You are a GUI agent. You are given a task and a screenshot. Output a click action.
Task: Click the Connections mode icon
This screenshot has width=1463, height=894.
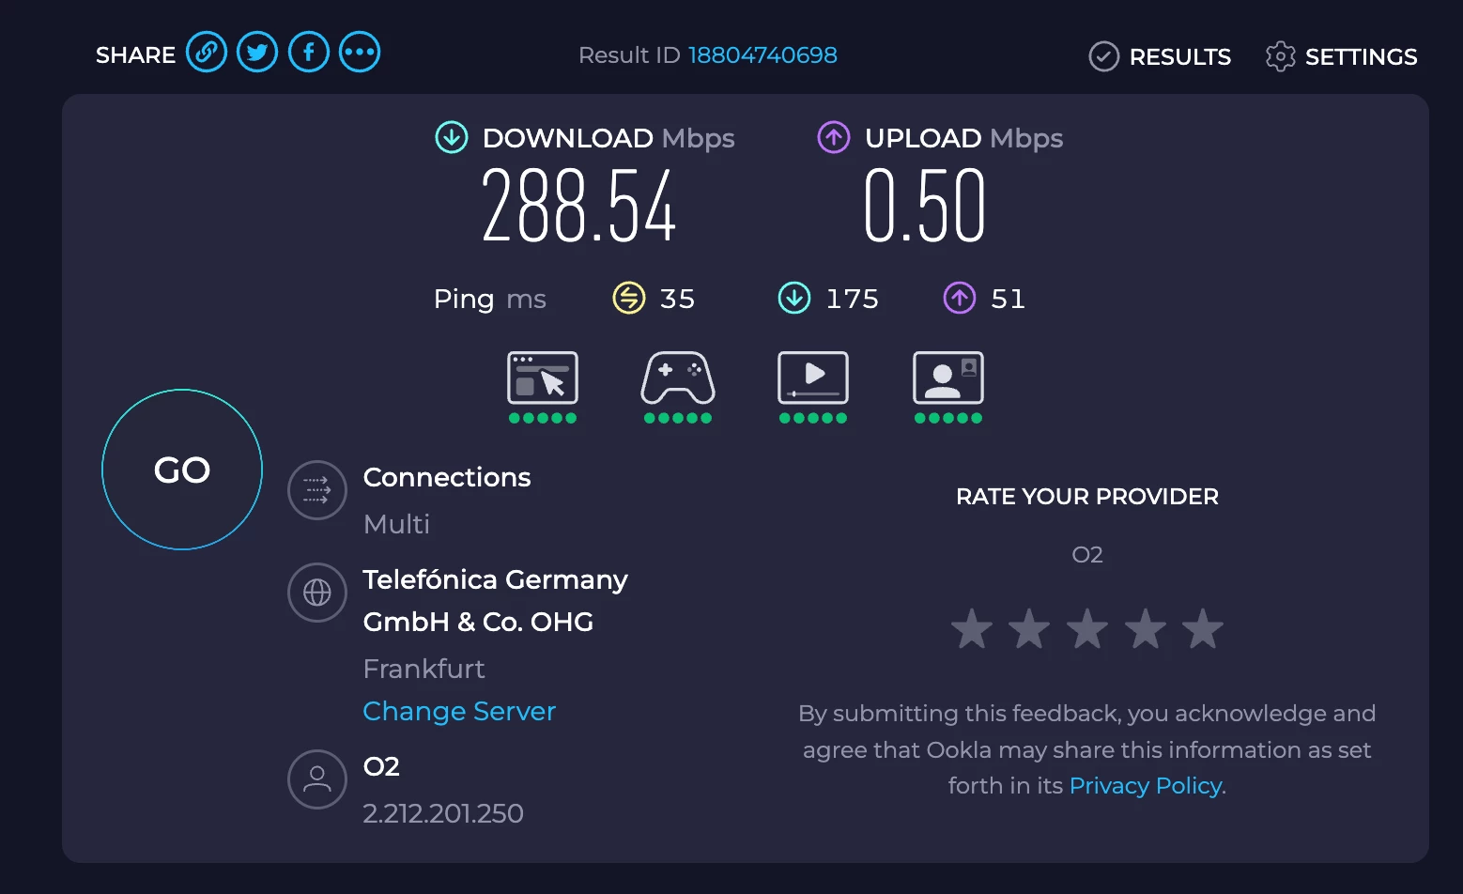317,490
